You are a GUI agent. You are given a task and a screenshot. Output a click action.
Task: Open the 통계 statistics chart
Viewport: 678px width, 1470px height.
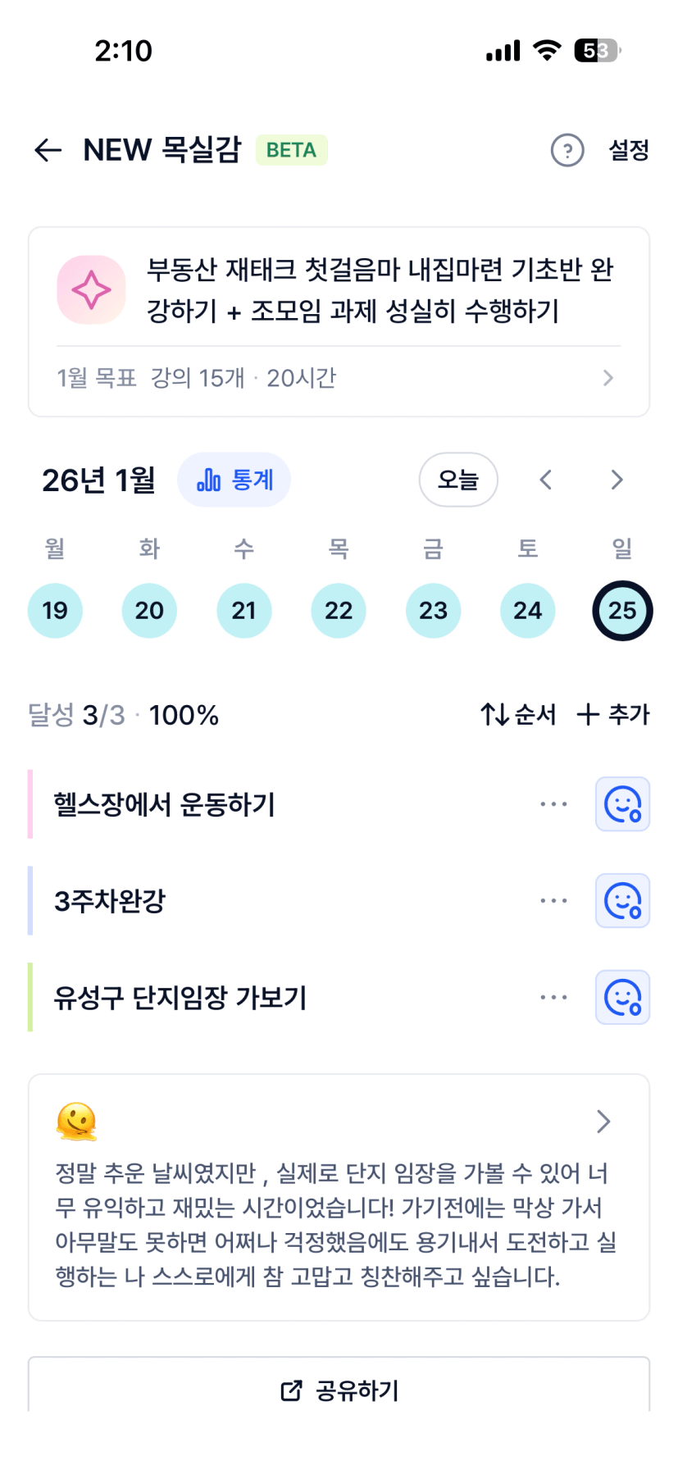pos(234,480)
